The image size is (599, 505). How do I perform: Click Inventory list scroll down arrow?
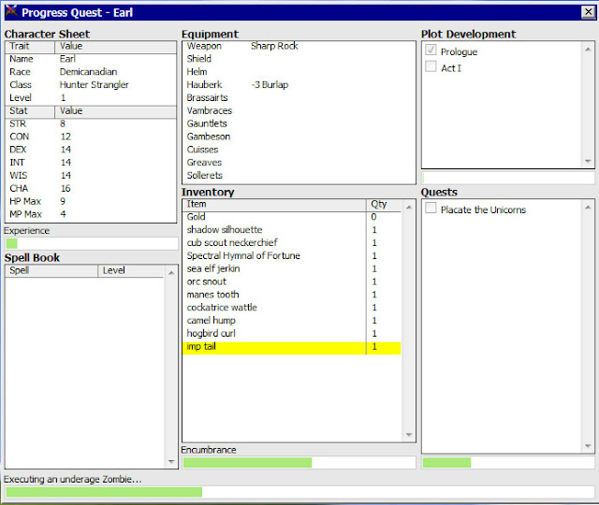point(409,435)
